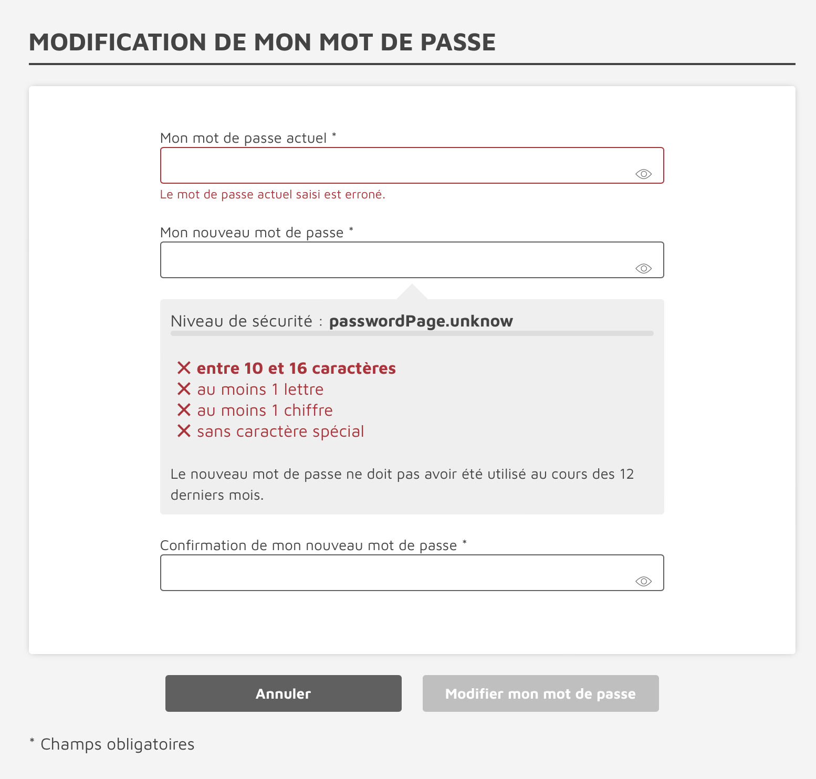The height and width of the screenshot is (779, 816).
Task: Click the 'Niveau de sécurité' strength bar
Action: point(412,333)
